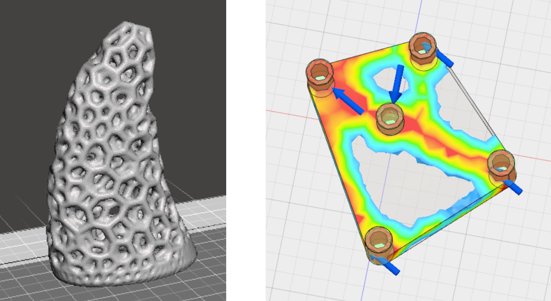Viewport: 551px width, 301px height.
Task: Select blue load arrow at the bottom boss
Action: point(384,264)
